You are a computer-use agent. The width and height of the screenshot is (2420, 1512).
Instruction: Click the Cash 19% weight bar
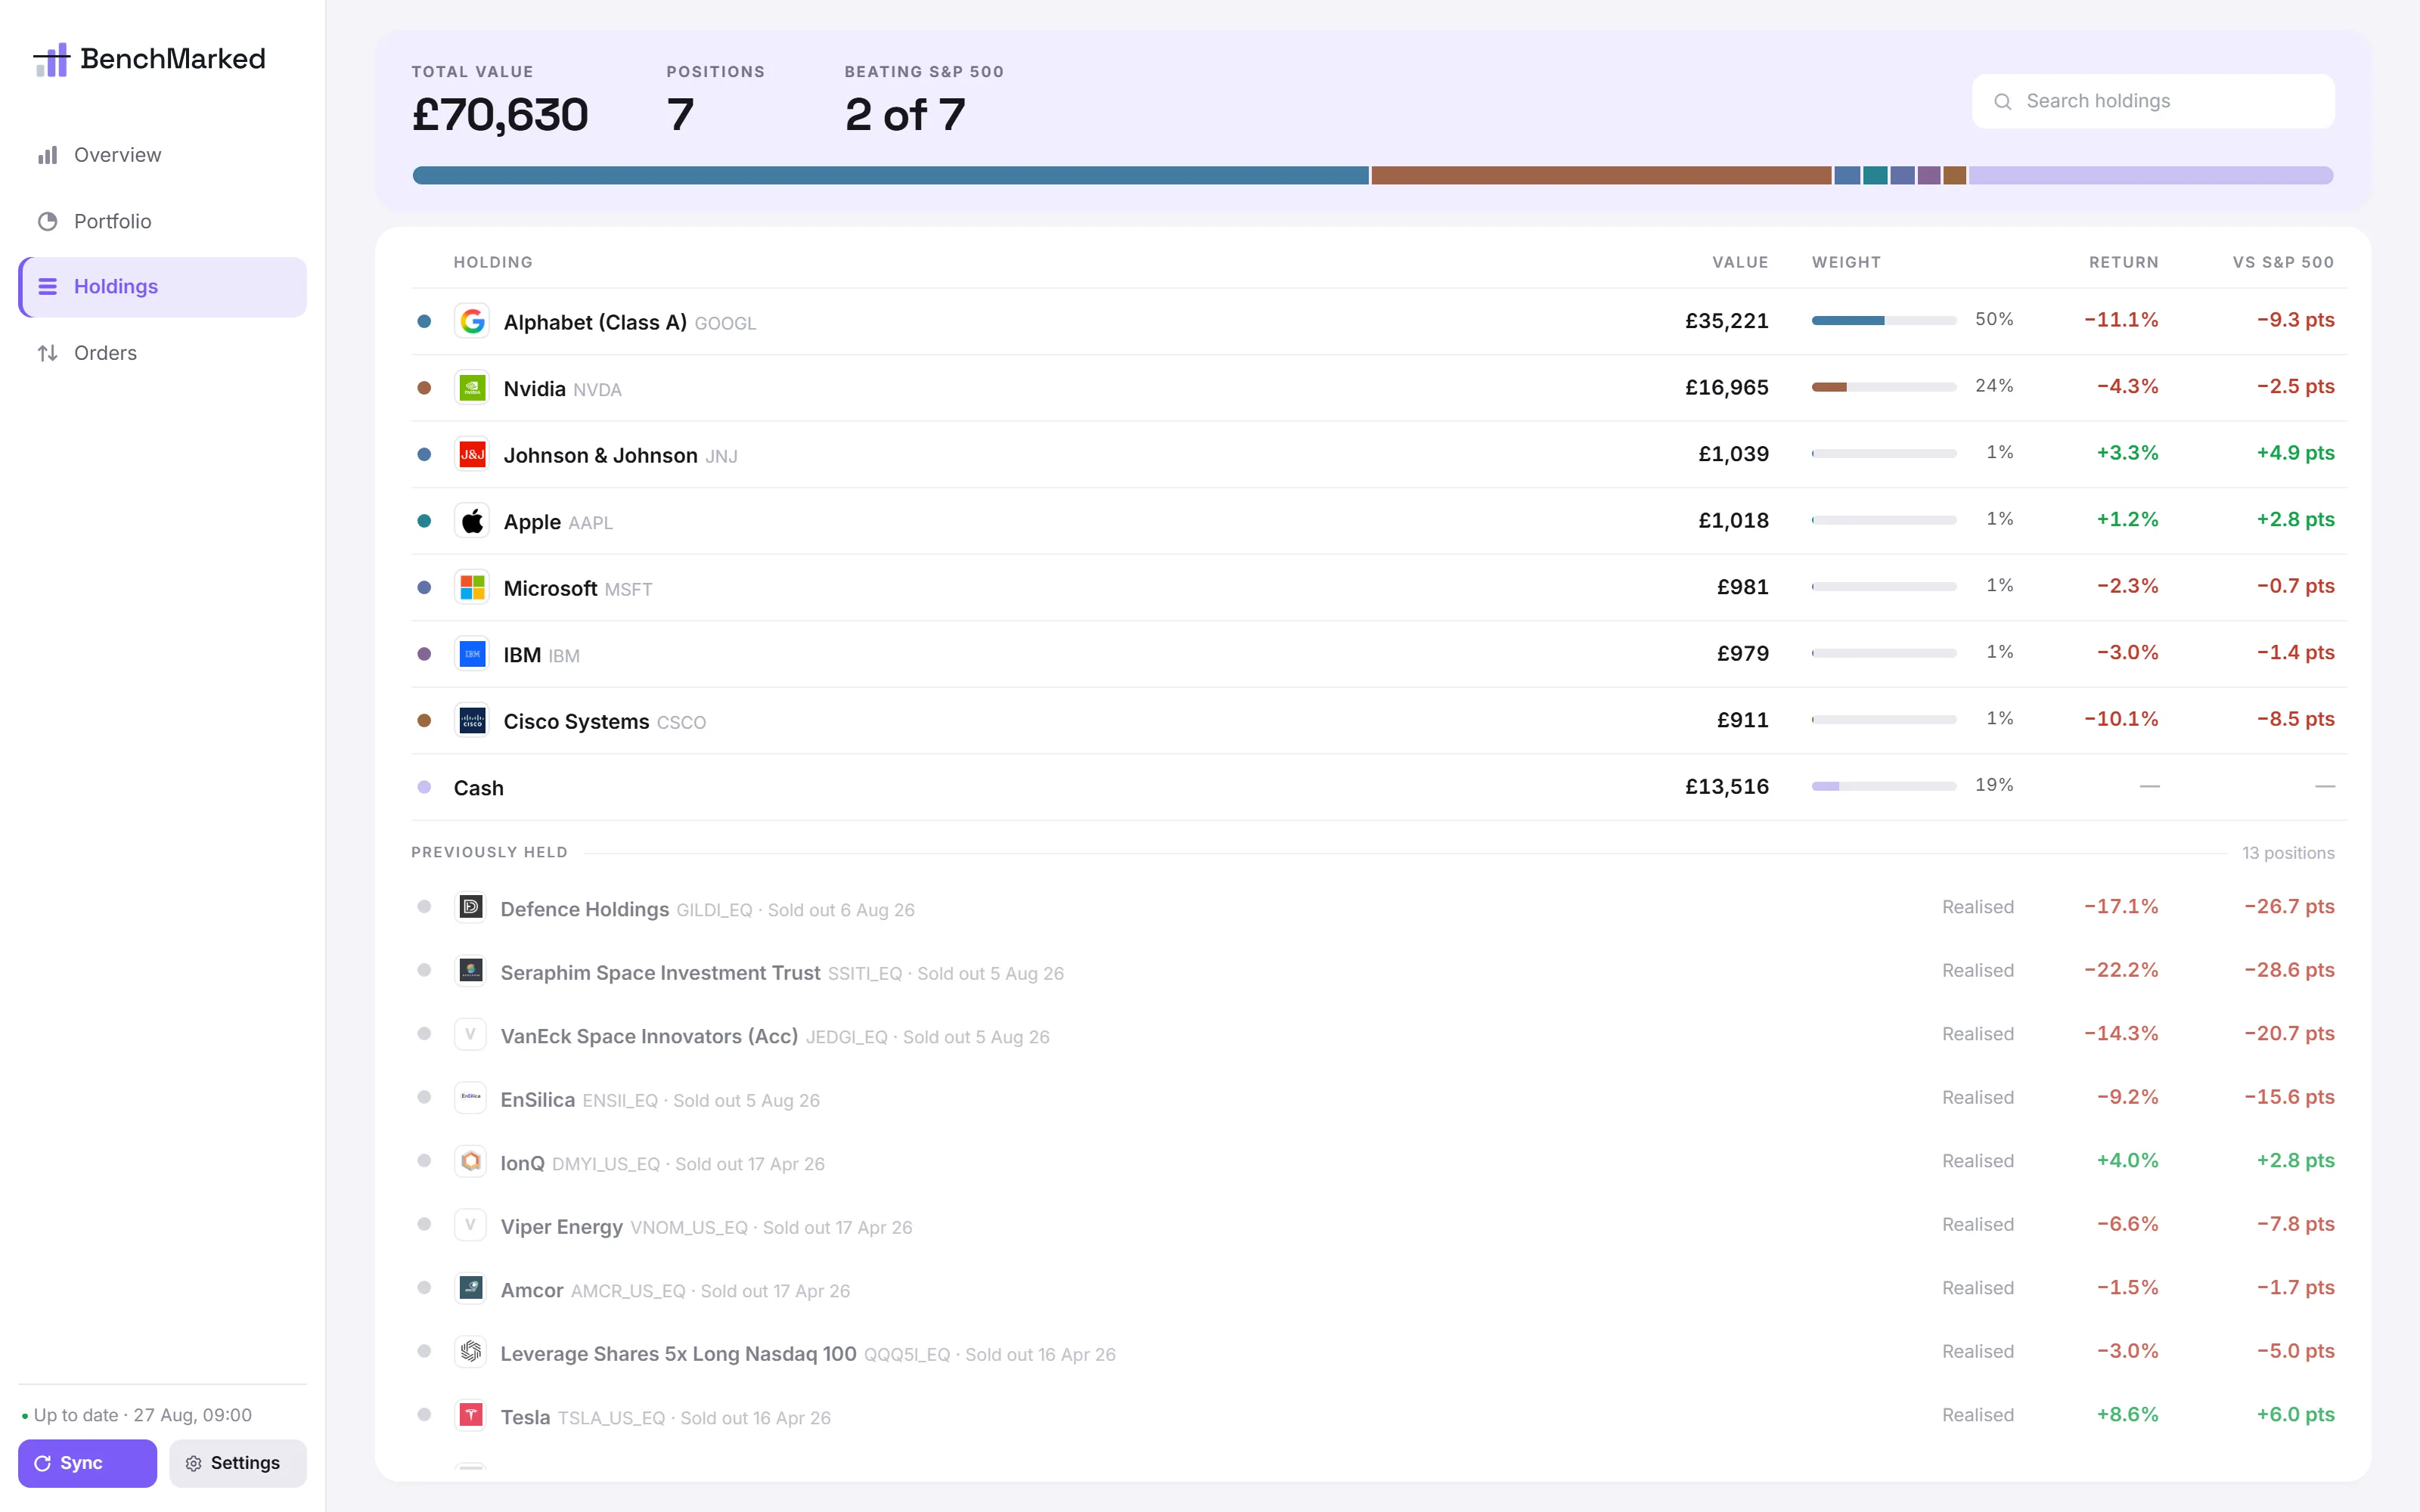coord(1884,786)
